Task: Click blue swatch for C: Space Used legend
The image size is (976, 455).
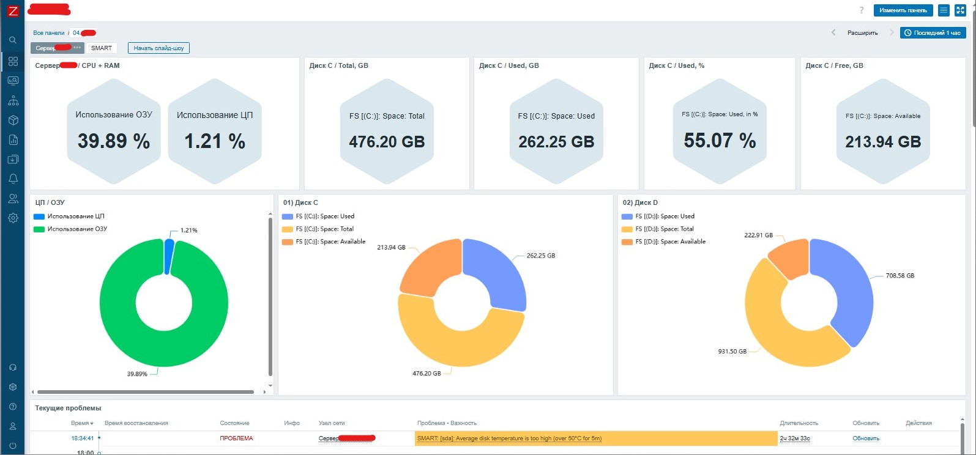Action: coord(287,216)
